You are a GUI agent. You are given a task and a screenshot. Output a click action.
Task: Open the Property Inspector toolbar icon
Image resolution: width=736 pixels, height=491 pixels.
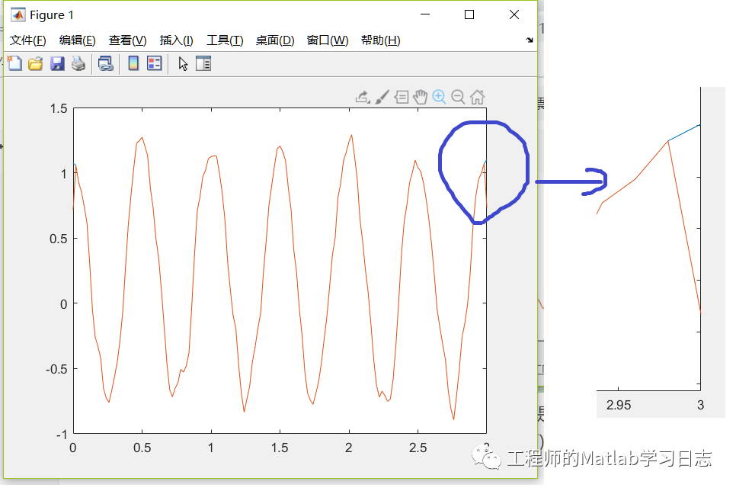pos(203,63)
